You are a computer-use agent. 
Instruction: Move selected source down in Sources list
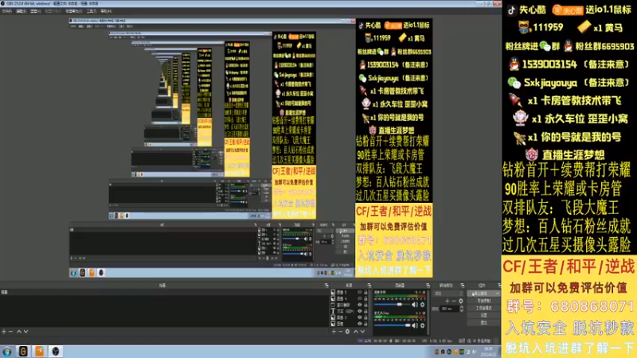pyautogui.click(x=363, y=332)
